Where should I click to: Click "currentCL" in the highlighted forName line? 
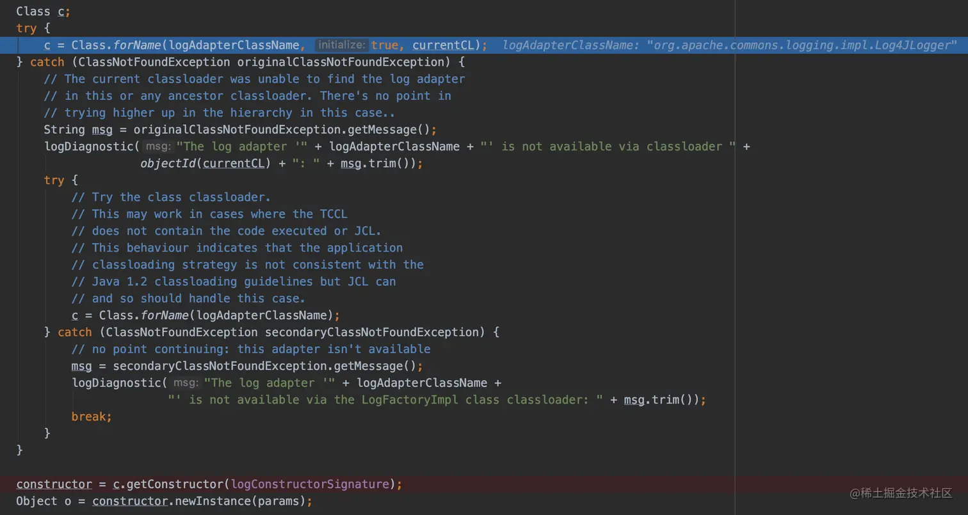point(443,45)
